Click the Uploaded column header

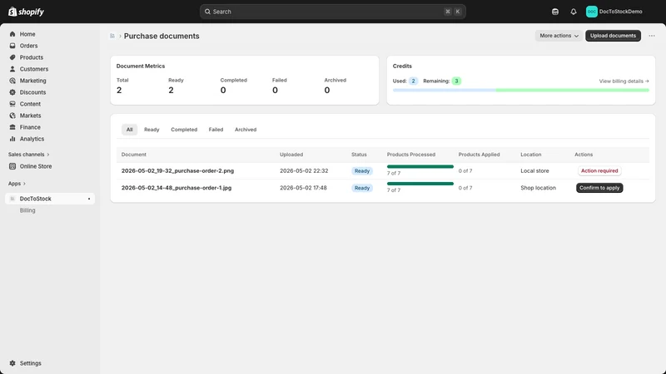[291, 155]
